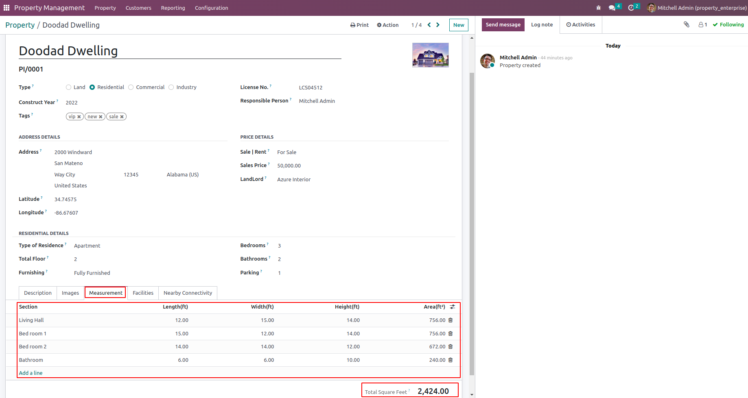Open the activities clock icon in navbar
Viewport: 748px width, 398px height.
tap(631, 8)
